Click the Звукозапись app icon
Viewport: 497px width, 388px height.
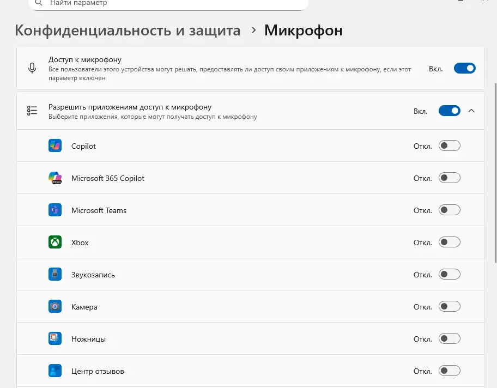(55, 275)
